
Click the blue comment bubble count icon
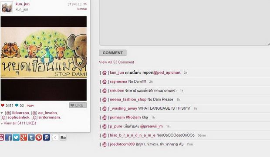click(17, 105)
